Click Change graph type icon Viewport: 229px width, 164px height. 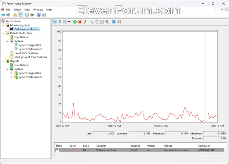click(x=65, y=22)
